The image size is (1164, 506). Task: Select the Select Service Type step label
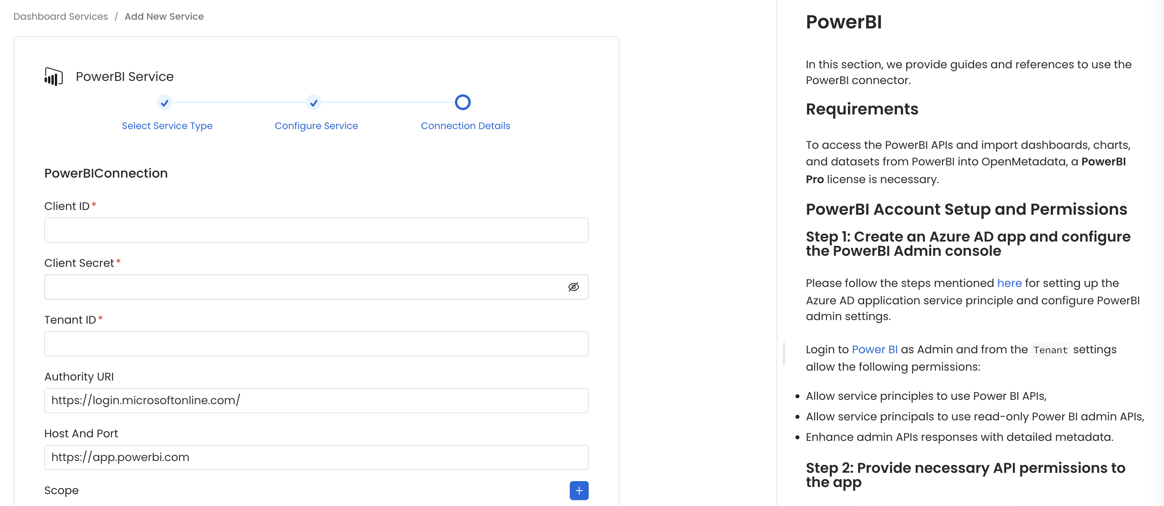coord(167,126)
